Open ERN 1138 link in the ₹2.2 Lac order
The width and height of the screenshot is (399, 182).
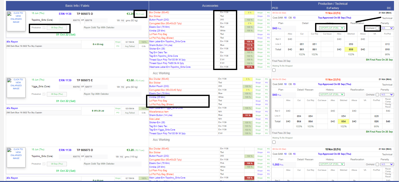tap(65, 14)
